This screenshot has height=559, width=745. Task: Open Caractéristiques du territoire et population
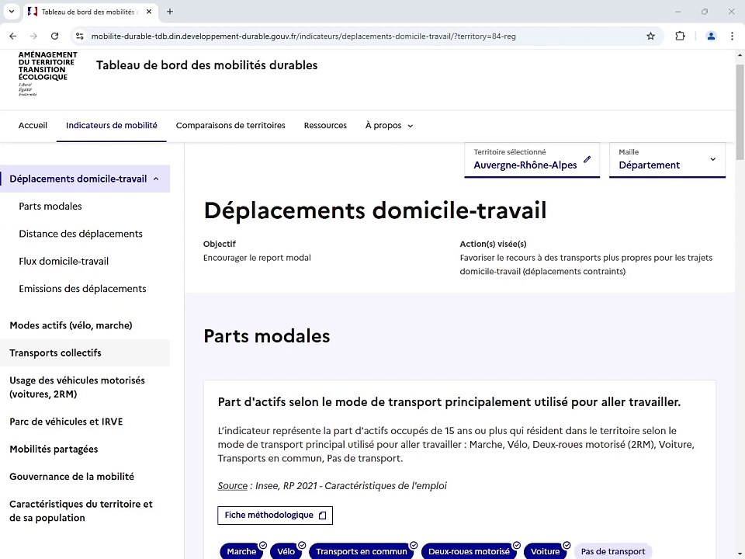(81, 511)
